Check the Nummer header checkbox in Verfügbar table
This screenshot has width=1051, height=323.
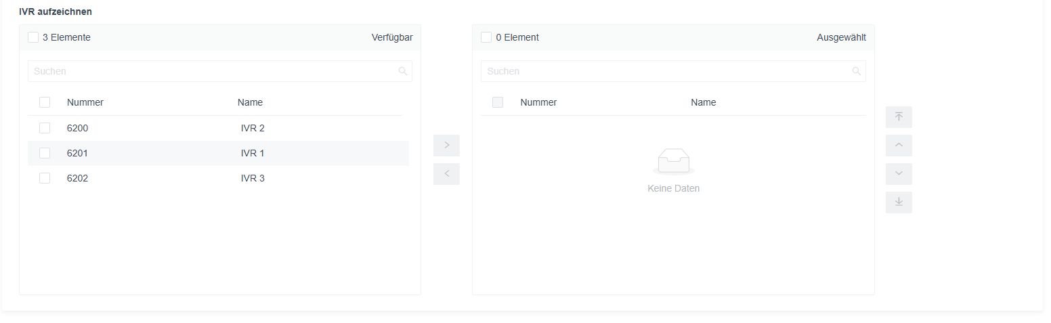[45, 102]
